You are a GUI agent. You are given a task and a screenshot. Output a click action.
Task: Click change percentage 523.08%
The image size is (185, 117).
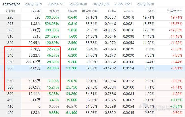52,24
